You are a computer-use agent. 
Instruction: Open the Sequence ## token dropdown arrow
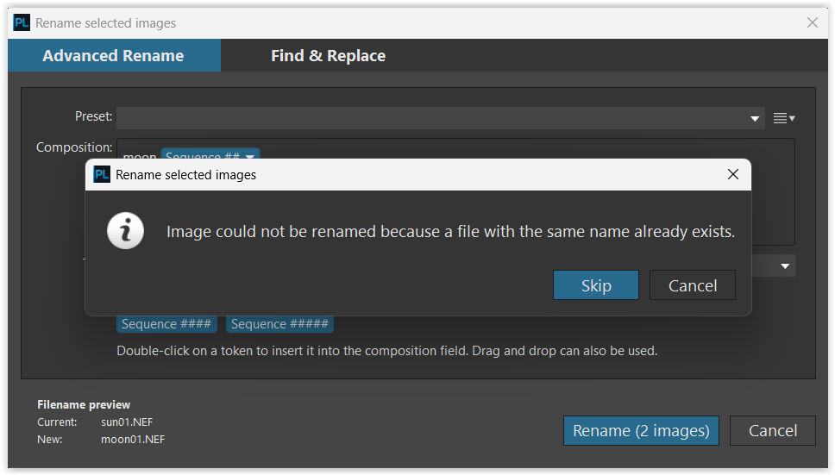click(250, 156)
